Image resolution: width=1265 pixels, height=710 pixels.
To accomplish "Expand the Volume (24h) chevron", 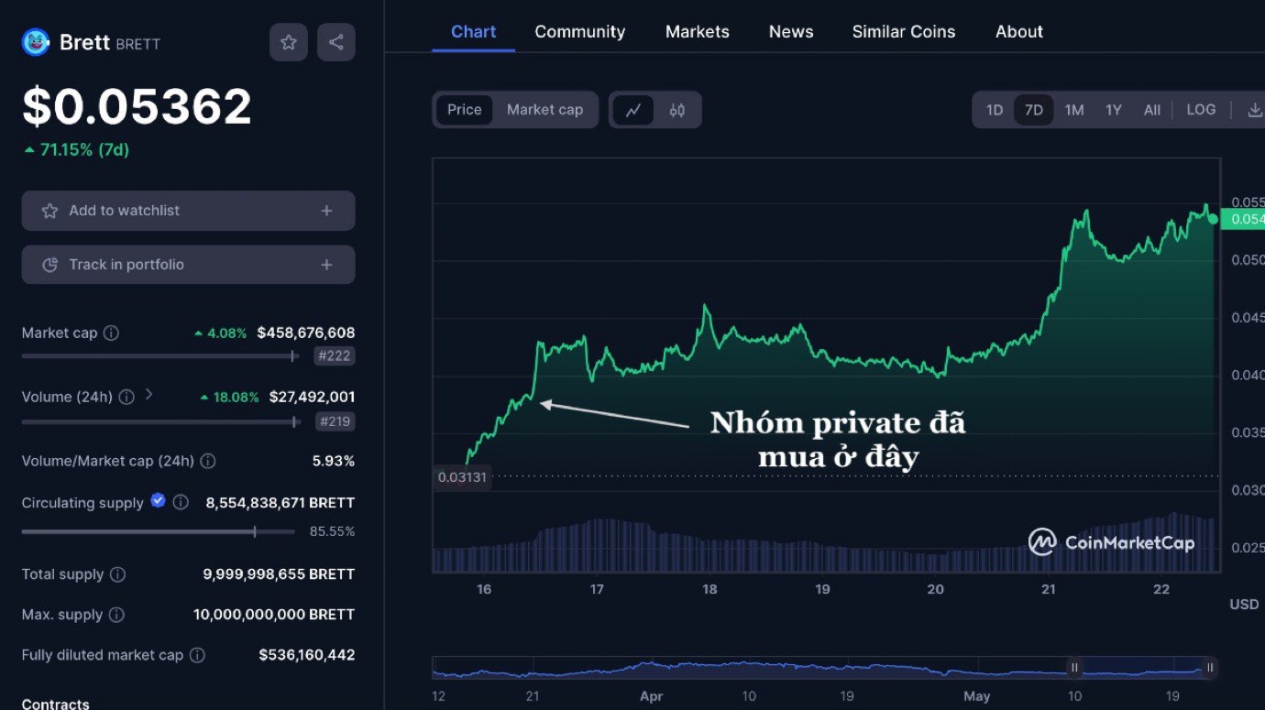I will point(149,395).
